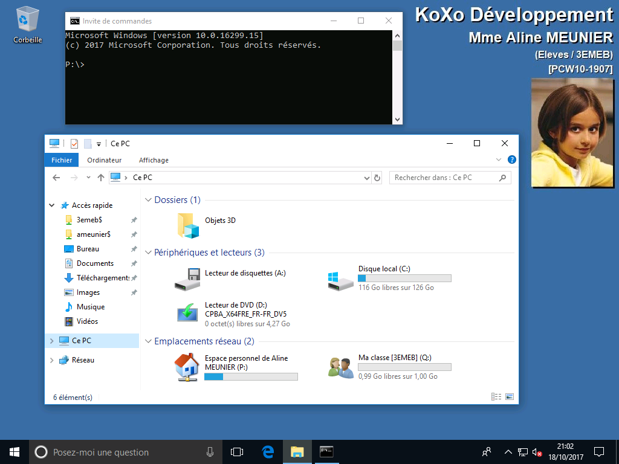Open the People icon in the taskbar
The width and height of the screenshot is (619, 464).
tap(487, 452)
